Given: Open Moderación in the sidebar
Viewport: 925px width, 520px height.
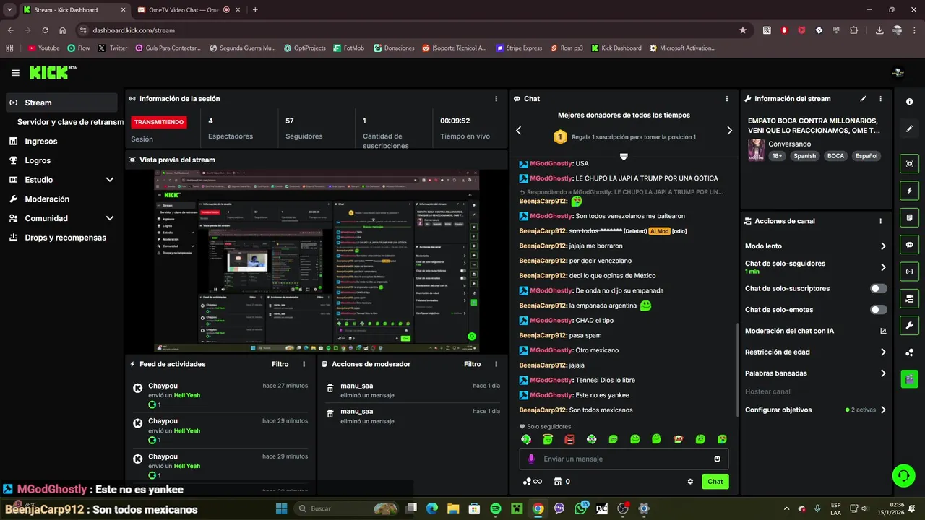Looking at the screenshot, I should click(x=61, y=199).
